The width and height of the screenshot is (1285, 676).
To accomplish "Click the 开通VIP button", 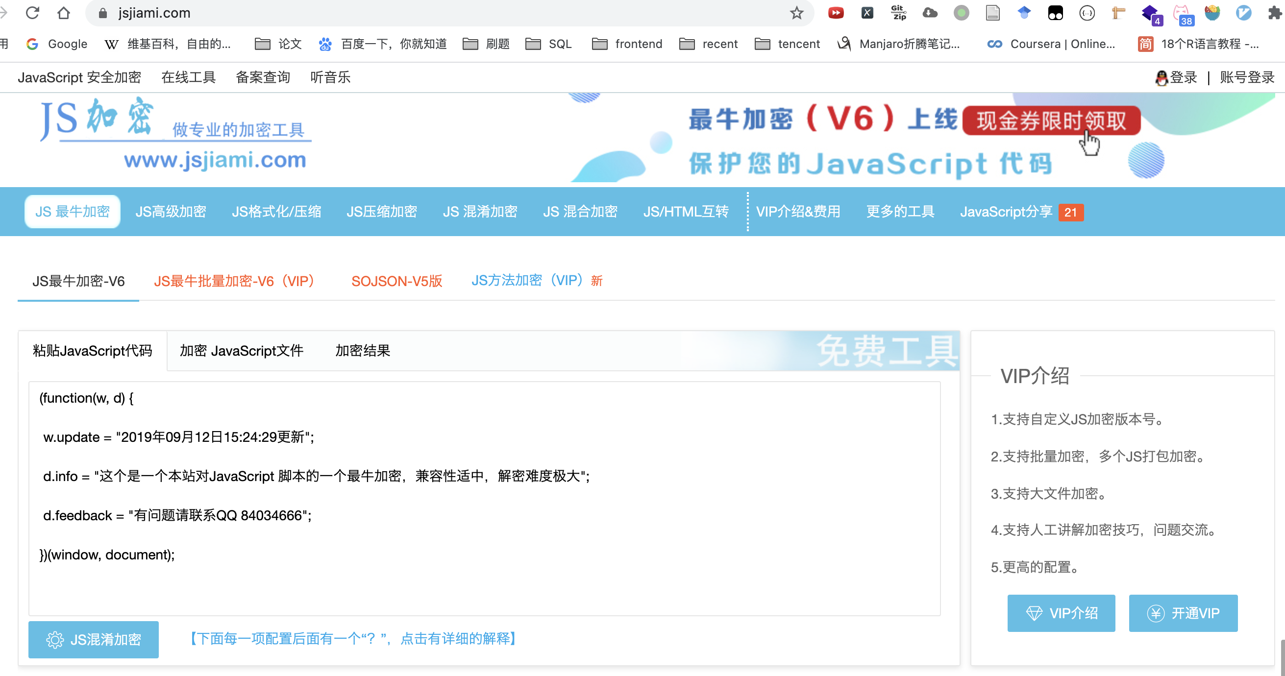I will coord(1183,613).
